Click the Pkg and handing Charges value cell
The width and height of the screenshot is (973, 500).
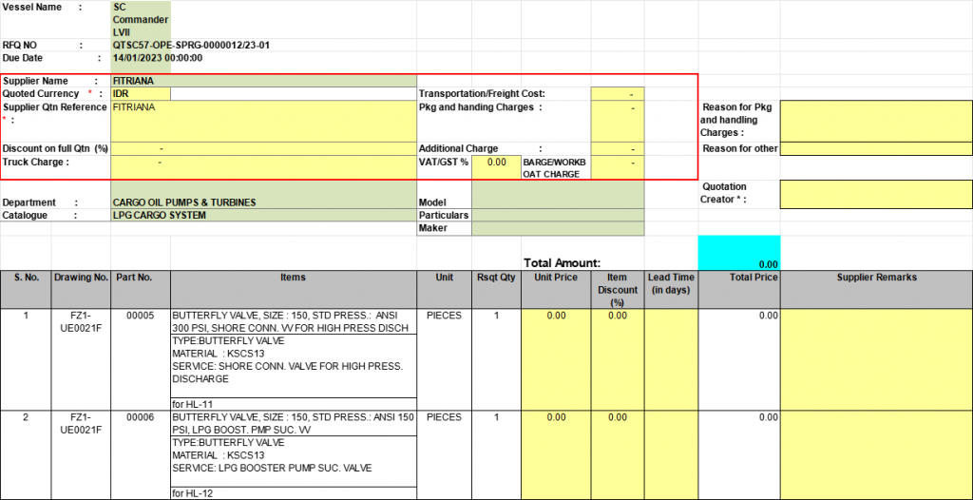pos(617,121)
